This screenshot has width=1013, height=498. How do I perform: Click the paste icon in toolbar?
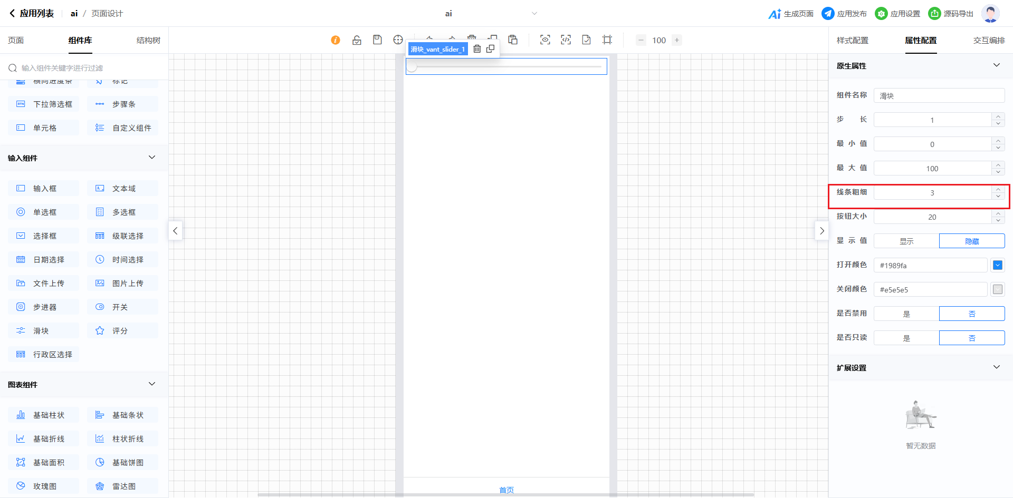513,40
